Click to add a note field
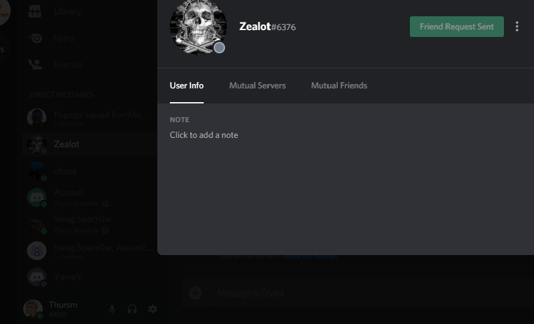 coord(204,135)
